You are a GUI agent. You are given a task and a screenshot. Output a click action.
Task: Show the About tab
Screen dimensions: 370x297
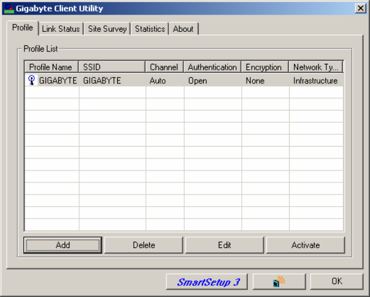(x=183, y=29)
